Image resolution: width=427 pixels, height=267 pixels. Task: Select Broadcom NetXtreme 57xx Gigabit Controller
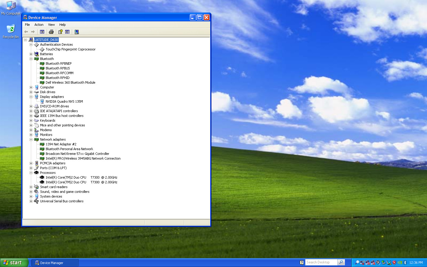(x=77, y=154)
